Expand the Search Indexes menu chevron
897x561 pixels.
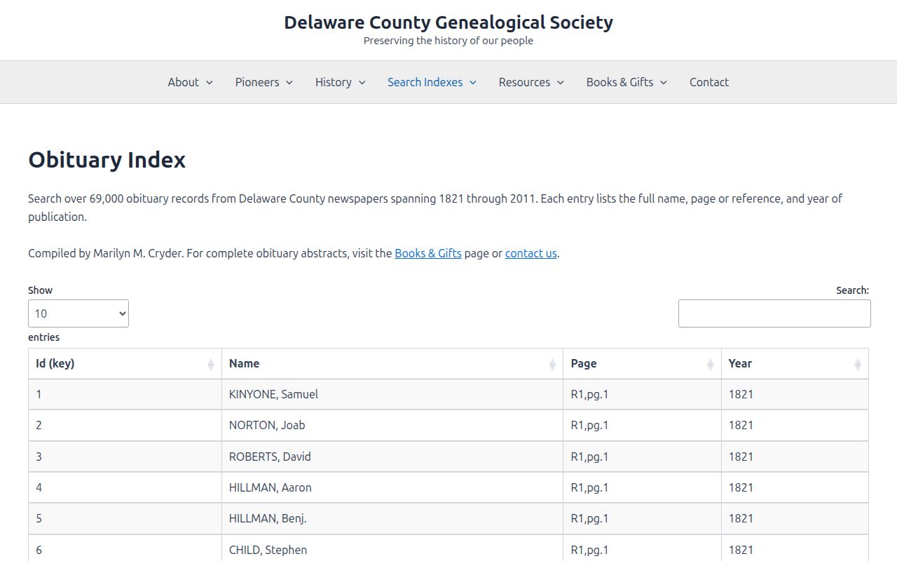473,83
